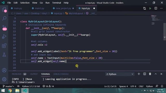Change indentation via Spaces: 4
The image size is (166, 93).
[x=123, y=86]
